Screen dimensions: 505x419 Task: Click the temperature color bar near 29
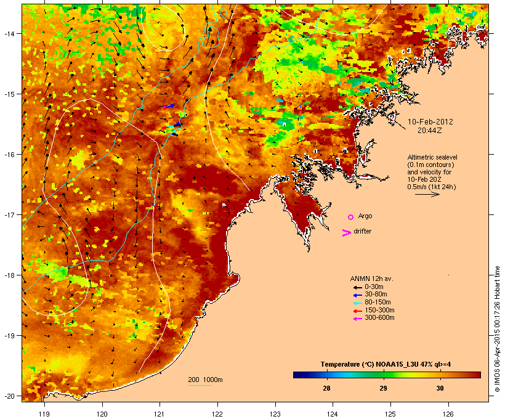click(x=383, y=375)
